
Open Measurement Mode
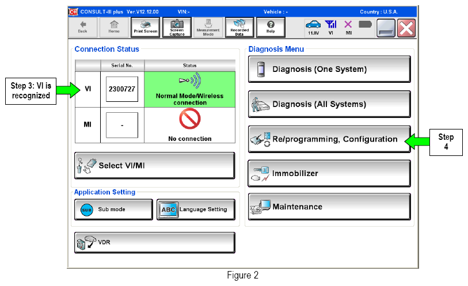[208, 28]
